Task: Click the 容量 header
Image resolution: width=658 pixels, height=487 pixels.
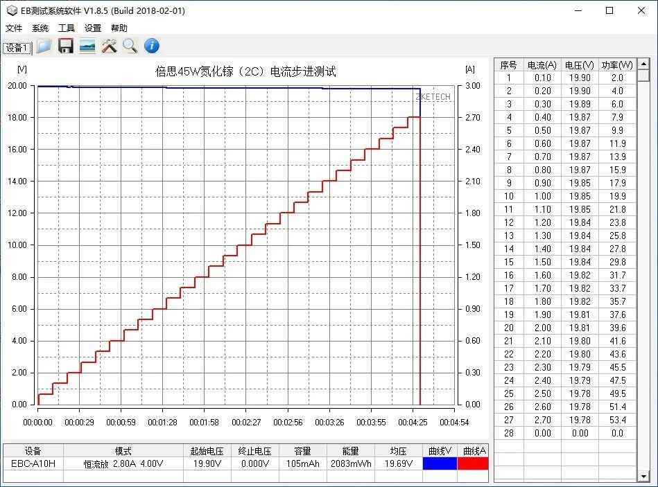Action: point(302,451)
